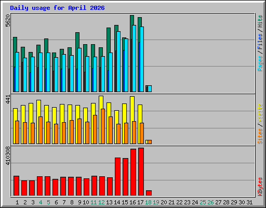The height and width of the screenshot is (208, 266).
Task: Click the cyan pages bar for day 1
Action: pos(17,72)
